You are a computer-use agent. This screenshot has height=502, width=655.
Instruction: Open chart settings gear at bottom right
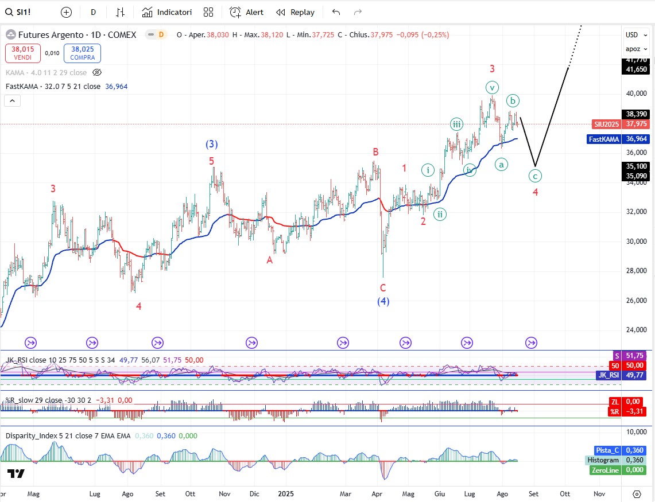pyautogui.click(x=637, y=494)
